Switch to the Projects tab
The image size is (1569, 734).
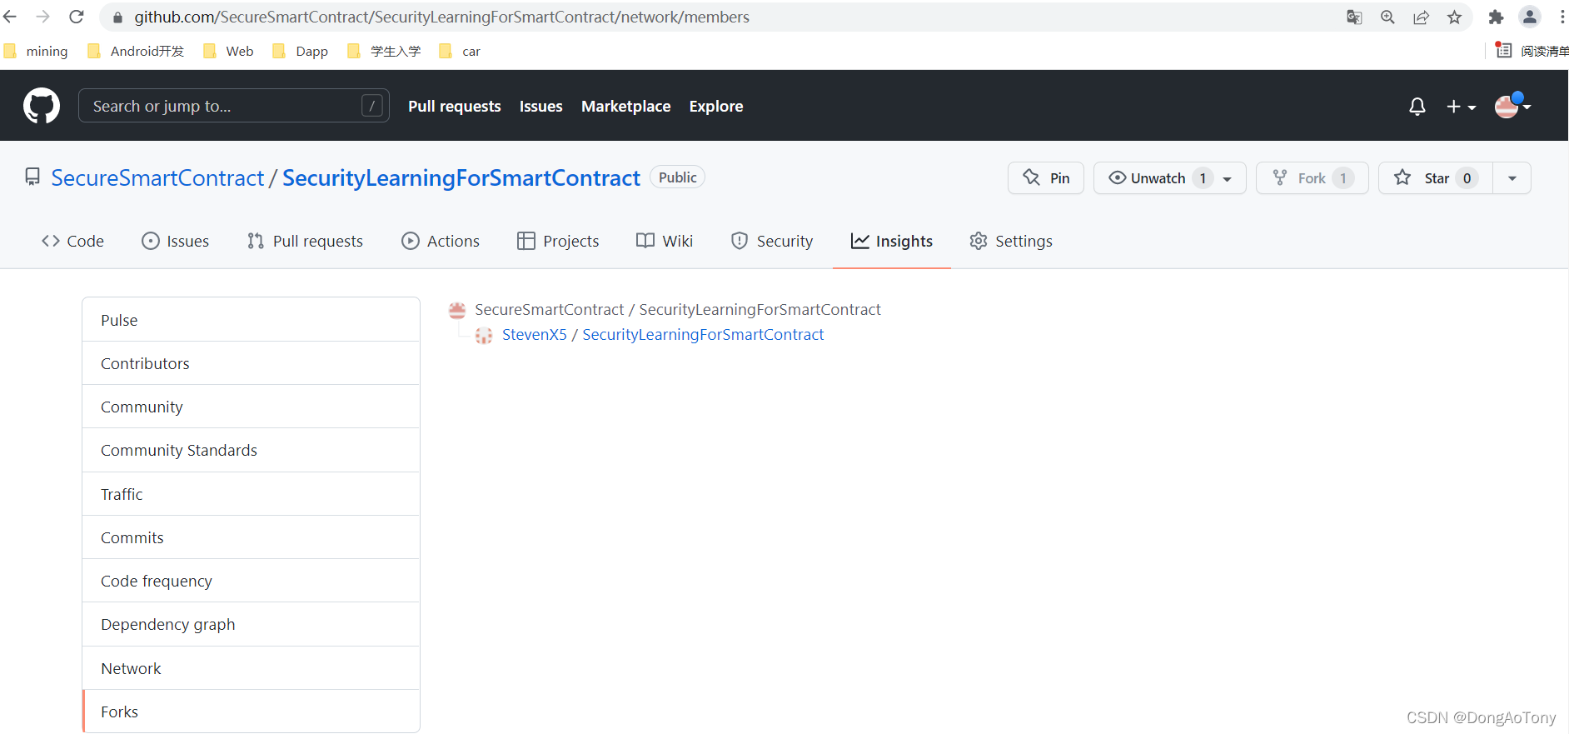[x=558, y=241]
